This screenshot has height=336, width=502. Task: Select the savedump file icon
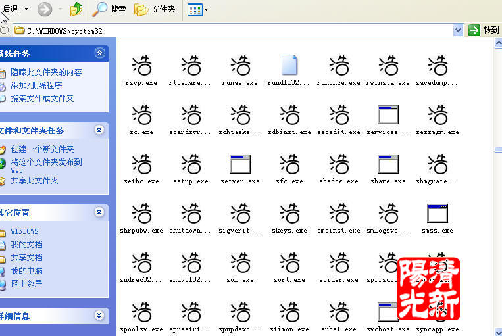[x=438, y=65]
